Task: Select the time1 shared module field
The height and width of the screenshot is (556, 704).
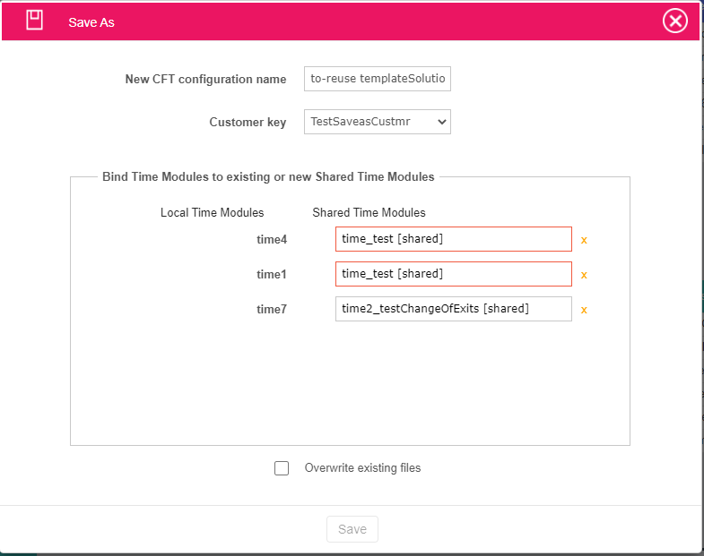Action: [453, 274]
